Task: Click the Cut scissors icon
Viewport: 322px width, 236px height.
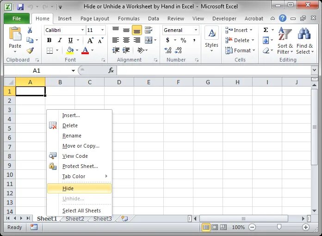Action: [x=30, y=30]
